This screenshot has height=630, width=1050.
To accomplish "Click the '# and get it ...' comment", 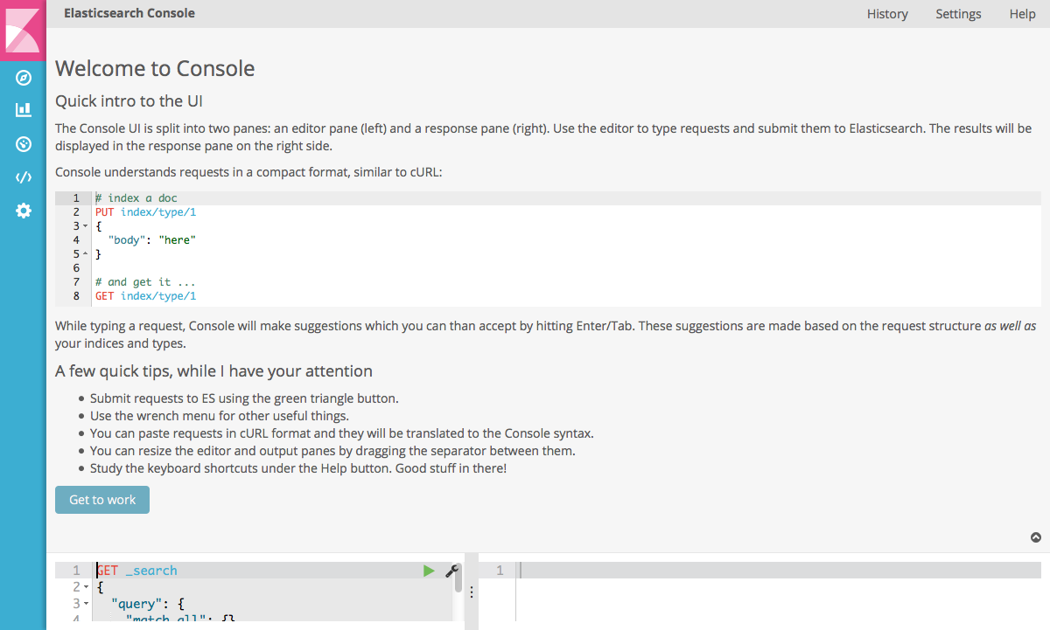I will coord(145,282).
